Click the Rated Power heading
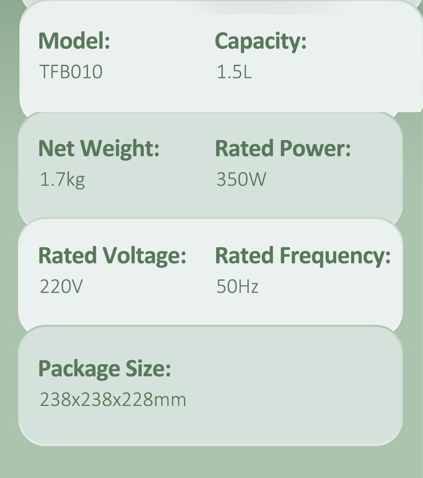The image size is (423, 478). point(283,149)
